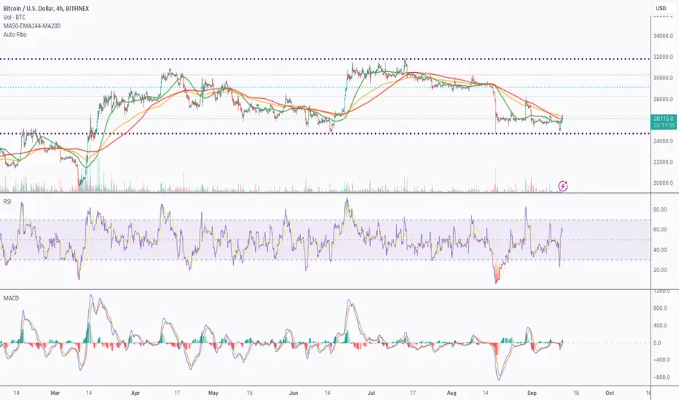The width and height of the screenshot is (679, 400).
Task: Click the Bitcoin / U.S. Dollar symbol title
Action: (46, 9)
